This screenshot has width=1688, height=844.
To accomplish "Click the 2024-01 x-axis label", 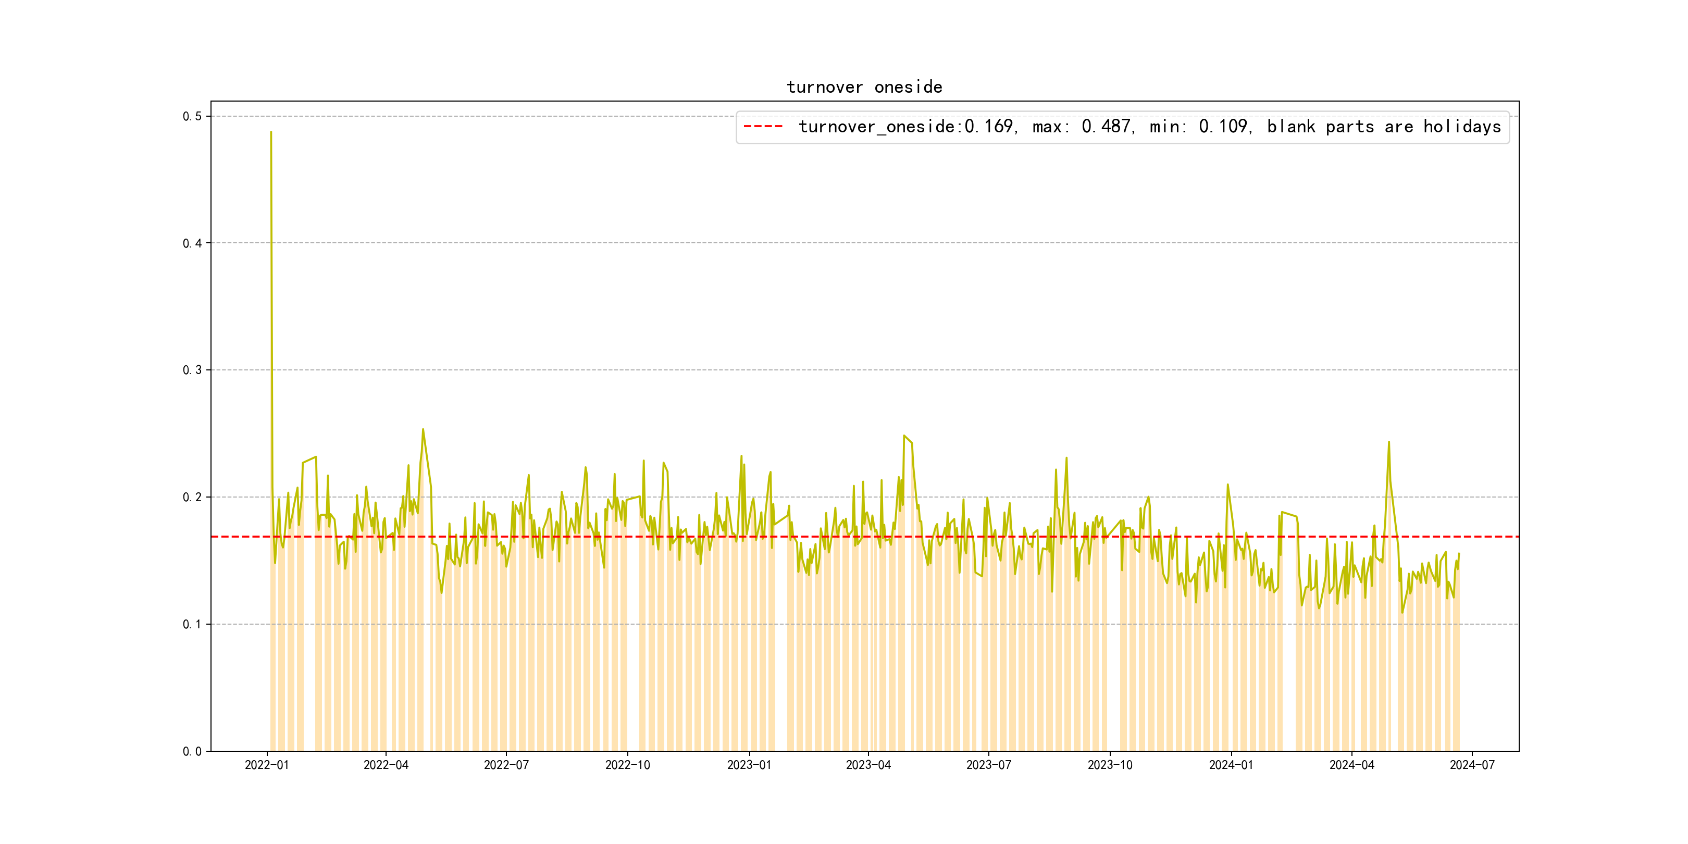I will click(1231, 765).
